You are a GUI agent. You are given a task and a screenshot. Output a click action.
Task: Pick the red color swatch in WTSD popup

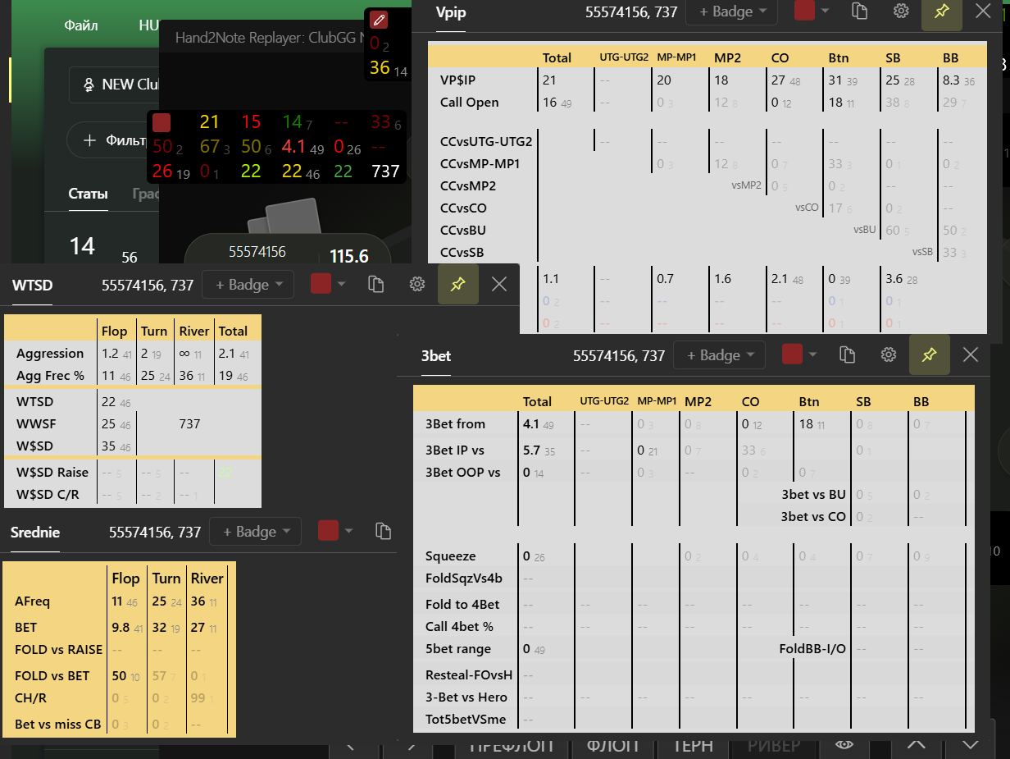[x=321, y=284]
